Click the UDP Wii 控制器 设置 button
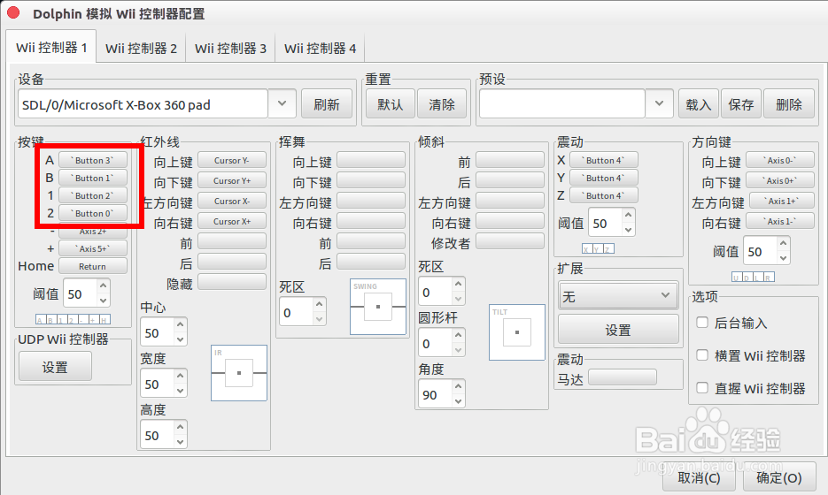The height and width of the screenshot is (495, 828). 55,366
